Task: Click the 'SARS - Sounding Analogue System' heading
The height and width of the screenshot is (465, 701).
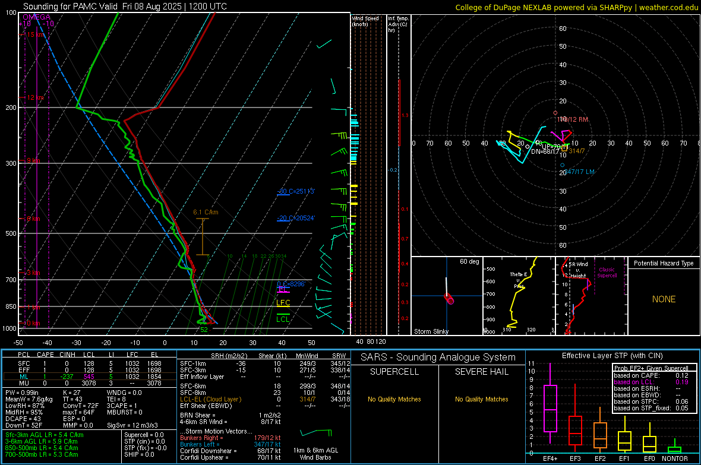Action: point(438,358)
